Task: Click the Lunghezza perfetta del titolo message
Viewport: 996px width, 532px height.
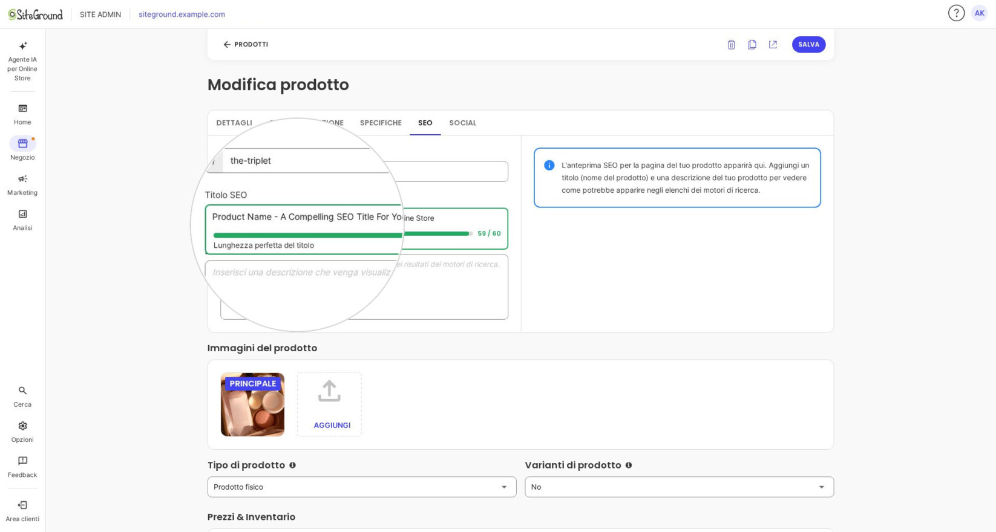Action: pos(264,245)
